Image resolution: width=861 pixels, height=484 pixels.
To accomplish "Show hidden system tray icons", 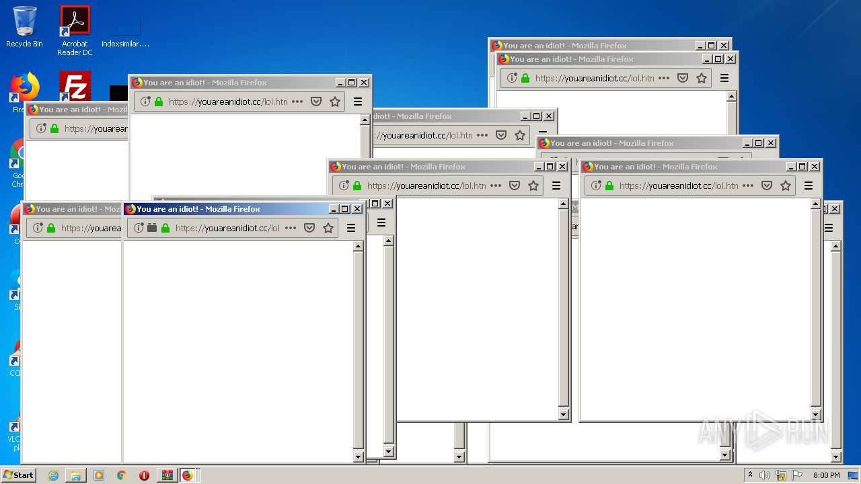I will 750,475.
